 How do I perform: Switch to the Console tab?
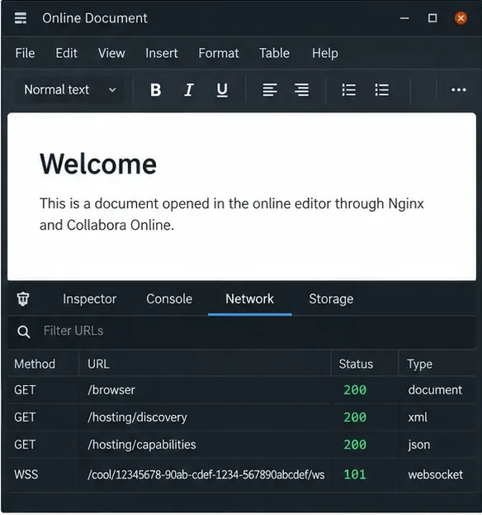pyautogui.click(x=169, y=299)
